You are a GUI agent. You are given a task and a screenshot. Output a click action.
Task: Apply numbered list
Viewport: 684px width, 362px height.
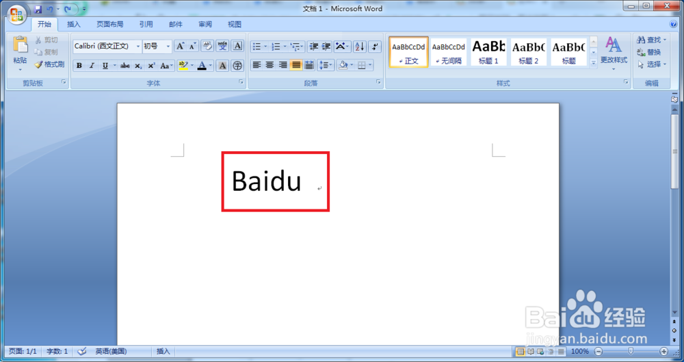pyautogui.click(x=276, y=47)
